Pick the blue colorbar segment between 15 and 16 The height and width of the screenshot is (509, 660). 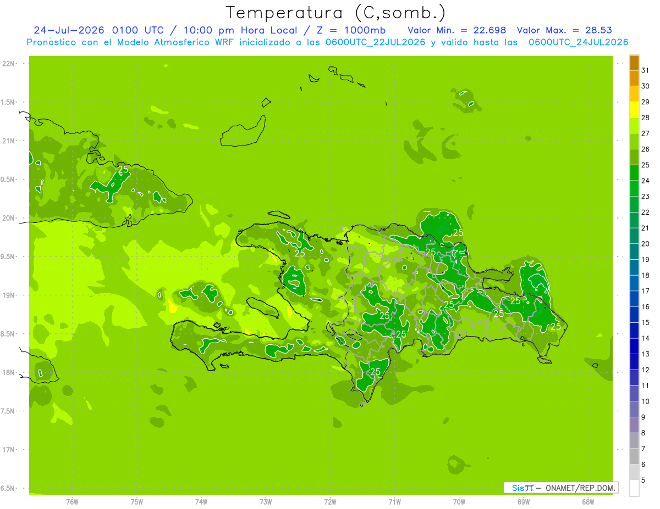(634, 315)
